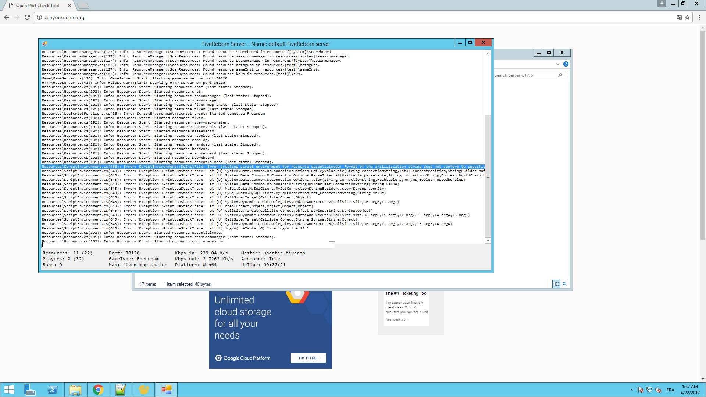Click Chrome page scrollbar thumb

coord(703,135)
